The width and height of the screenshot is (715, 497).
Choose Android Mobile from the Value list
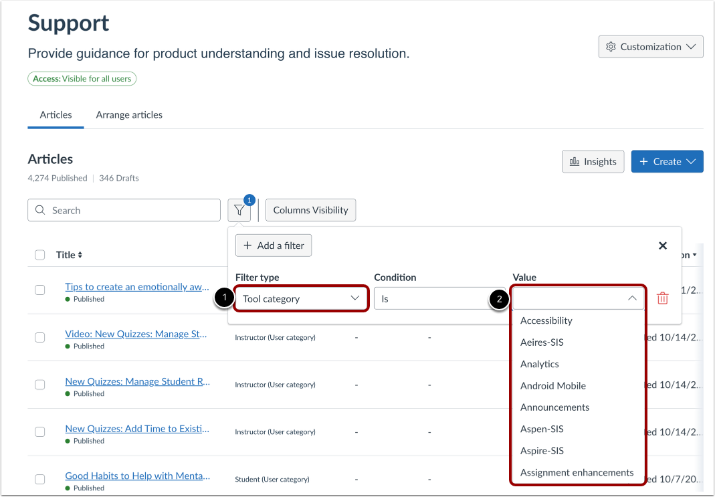pos(553,385)
